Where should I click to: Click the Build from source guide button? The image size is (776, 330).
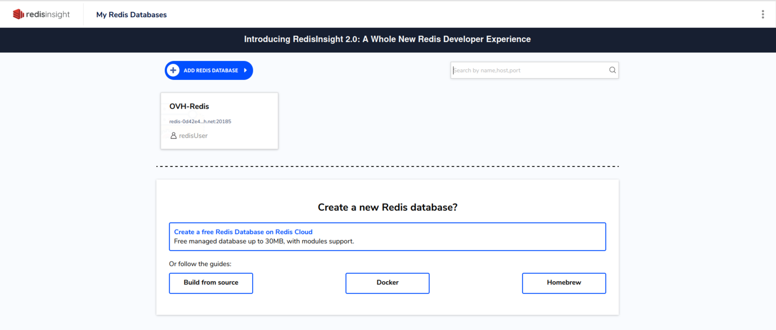point(211,283)
